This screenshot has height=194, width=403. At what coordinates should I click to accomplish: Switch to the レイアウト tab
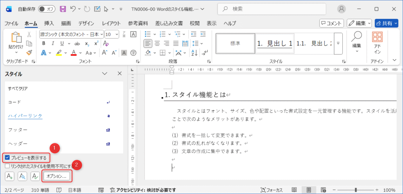[x=111, y=24]
